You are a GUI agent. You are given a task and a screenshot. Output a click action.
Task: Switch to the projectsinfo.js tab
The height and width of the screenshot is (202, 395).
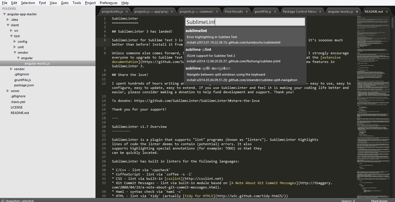point(112,12)
